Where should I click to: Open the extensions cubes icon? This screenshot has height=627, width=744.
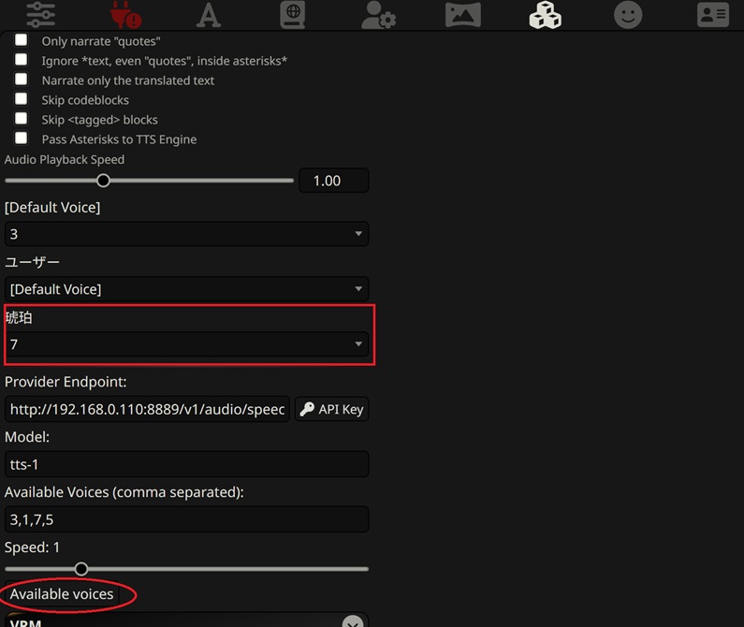pos(546,15)
